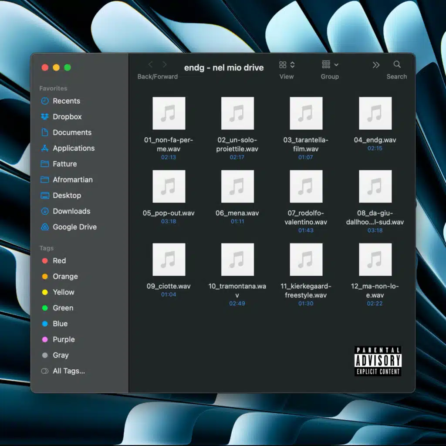The width and height of the screenshot is (446, 446).
Task: Click the Search magnifier icon in toolbar
Action: tap(397, 64)
